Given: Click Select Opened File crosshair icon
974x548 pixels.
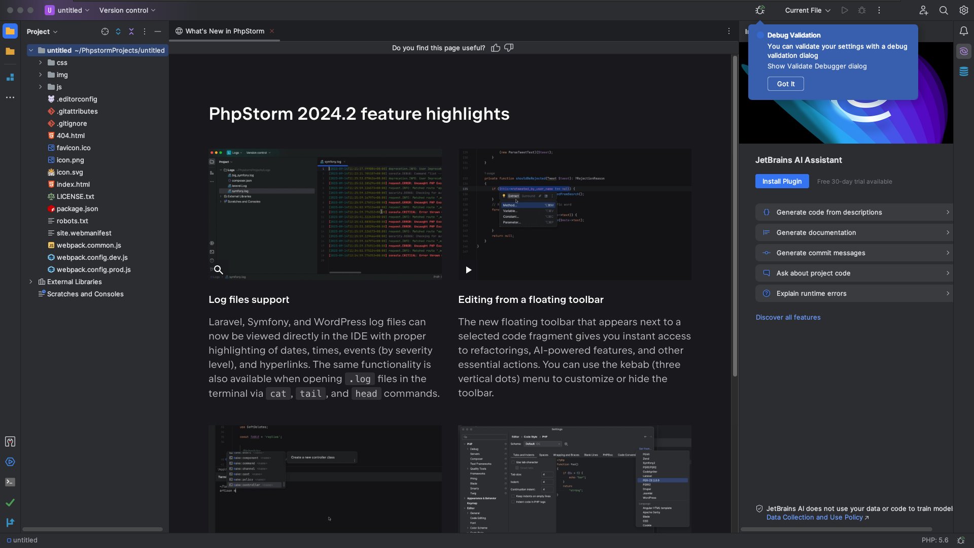Looking at the screenshot, I should point(105,31).
